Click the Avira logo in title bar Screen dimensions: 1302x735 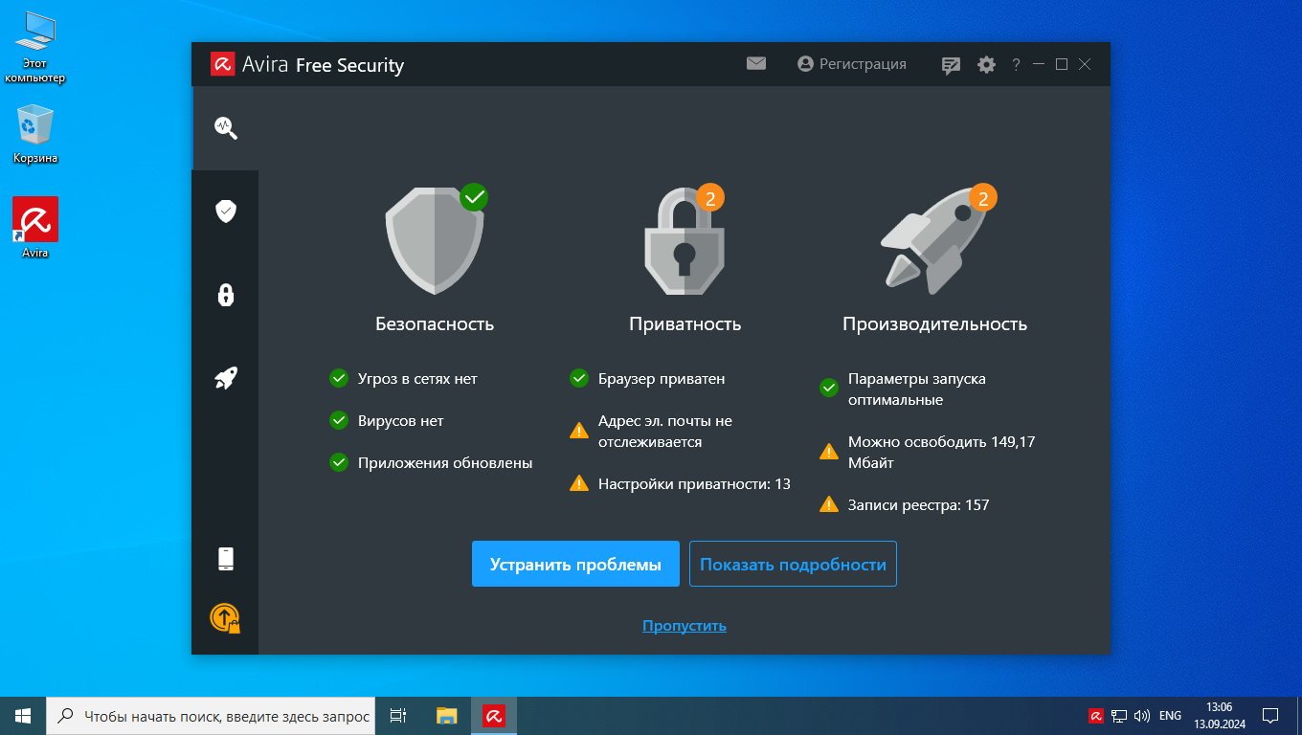(223, 64)
